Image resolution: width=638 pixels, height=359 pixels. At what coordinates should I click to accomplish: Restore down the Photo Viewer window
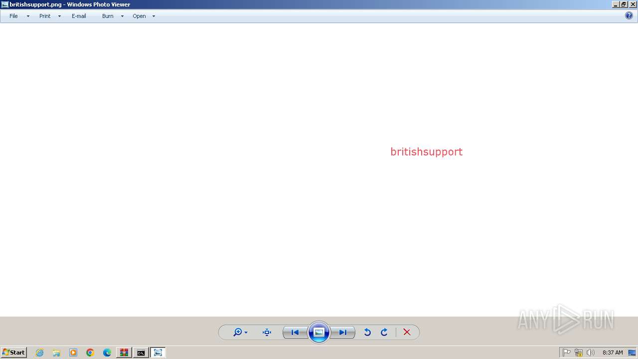coord(624,4)
